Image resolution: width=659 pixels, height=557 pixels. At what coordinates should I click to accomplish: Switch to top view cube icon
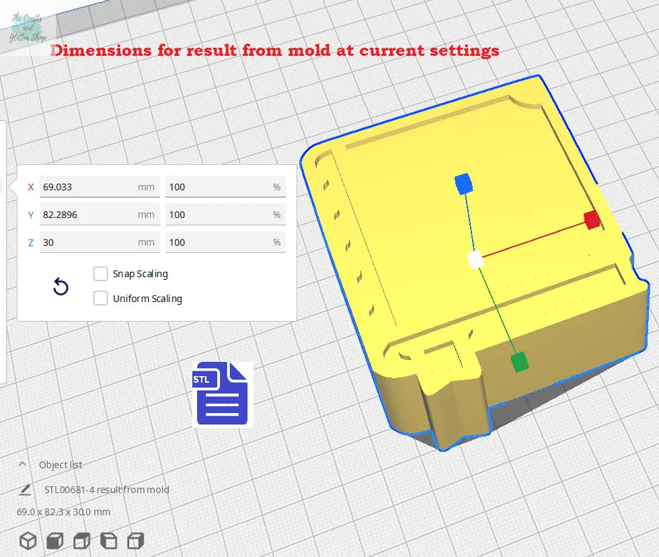(81, 541)
